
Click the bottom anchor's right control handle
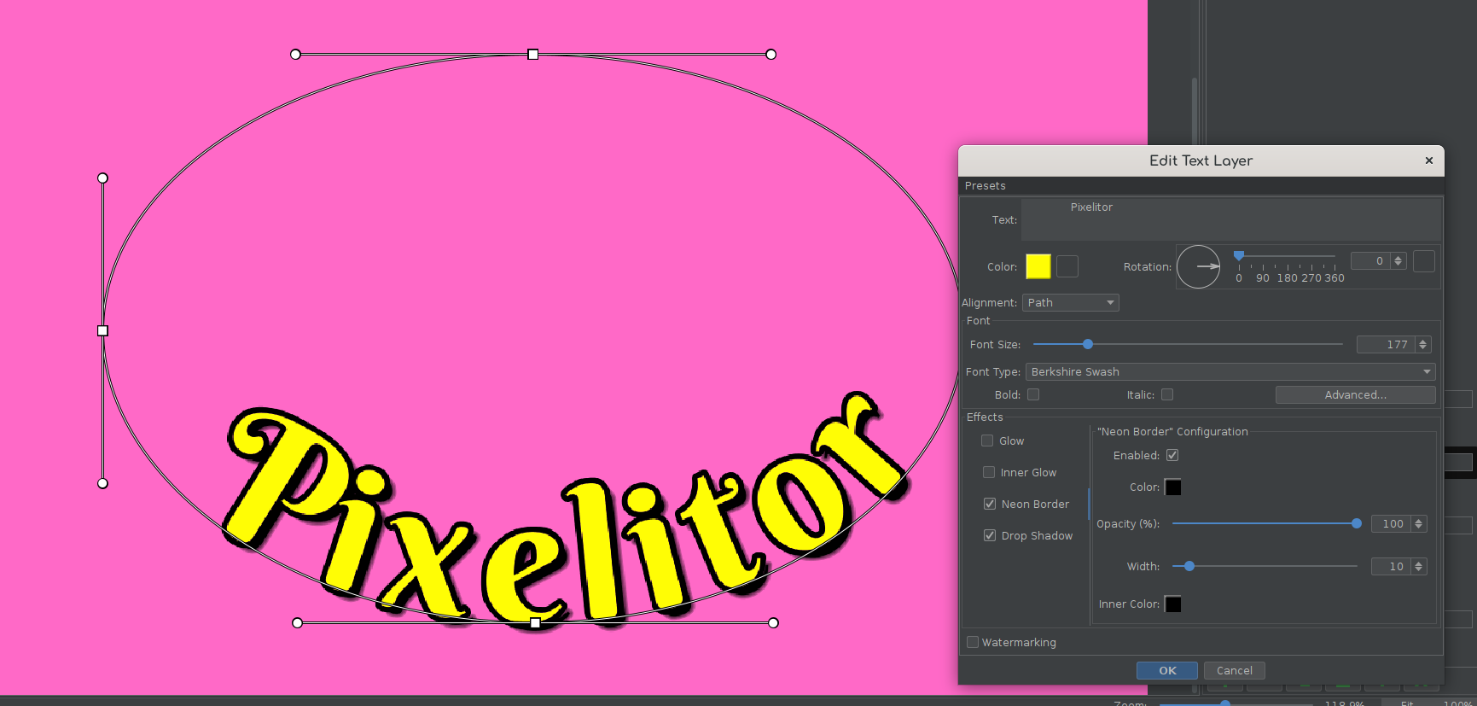tap(773, 623)
